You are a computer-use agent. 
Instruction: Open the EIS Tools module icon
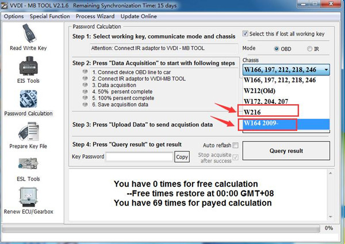(28, 66)
